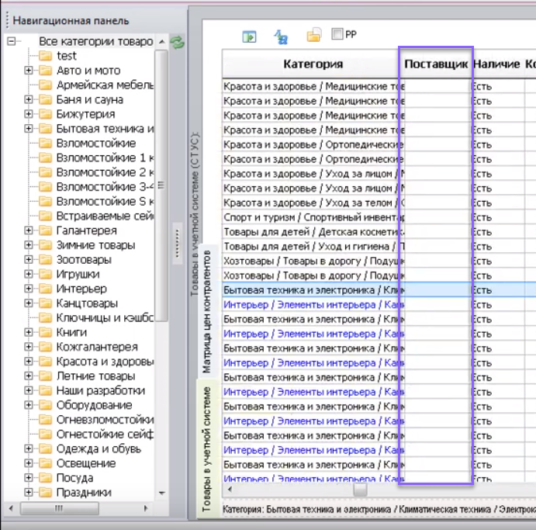
Task: Open the Товары в учетной системе vertical tab
Action: (206, 449)
